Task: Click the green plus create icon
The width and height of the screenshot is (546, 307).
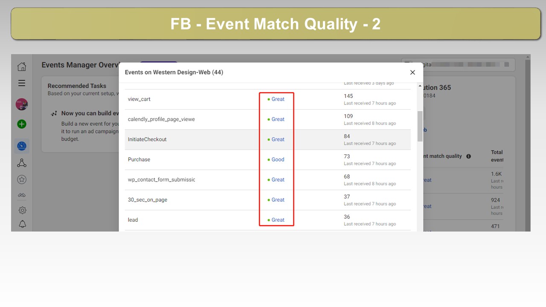Action: (x=22, y=124)
